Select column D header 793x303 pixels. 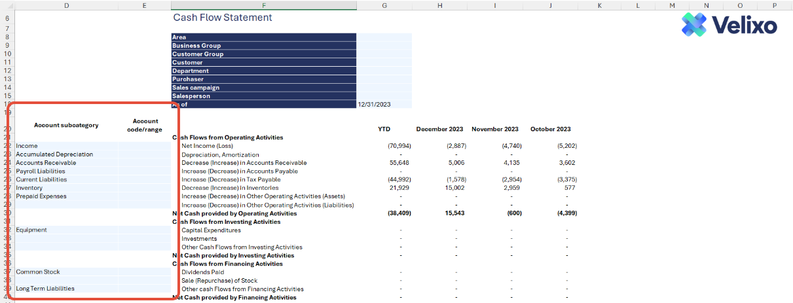click(x=67, y=5)
